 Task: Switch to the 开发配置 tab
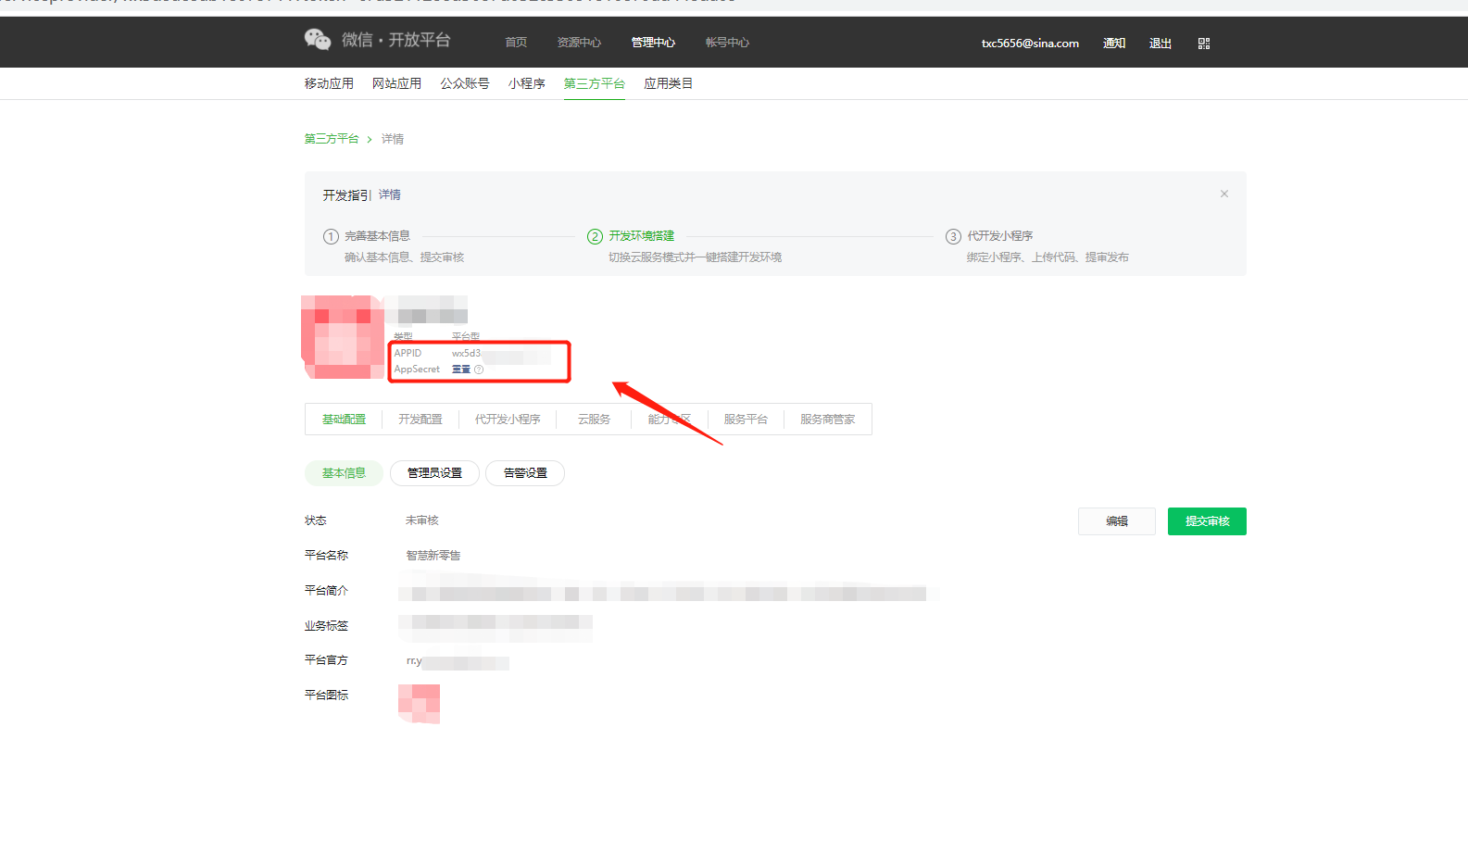420,420
